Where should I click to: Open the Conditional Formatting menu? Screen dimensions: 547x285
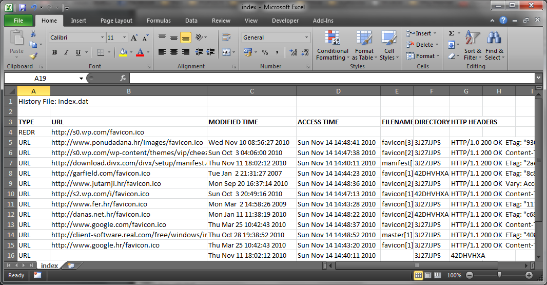pyautogui.click(x=333, y=46)
